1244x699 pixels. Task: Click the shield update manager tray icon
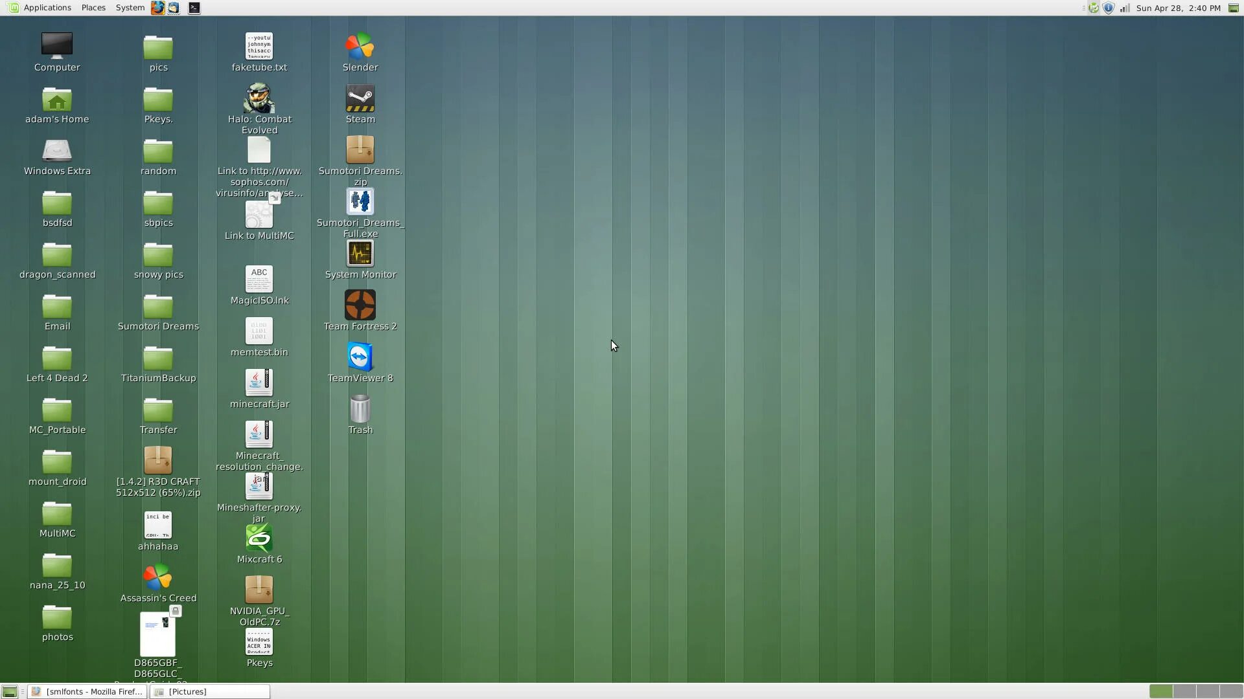1109,8
